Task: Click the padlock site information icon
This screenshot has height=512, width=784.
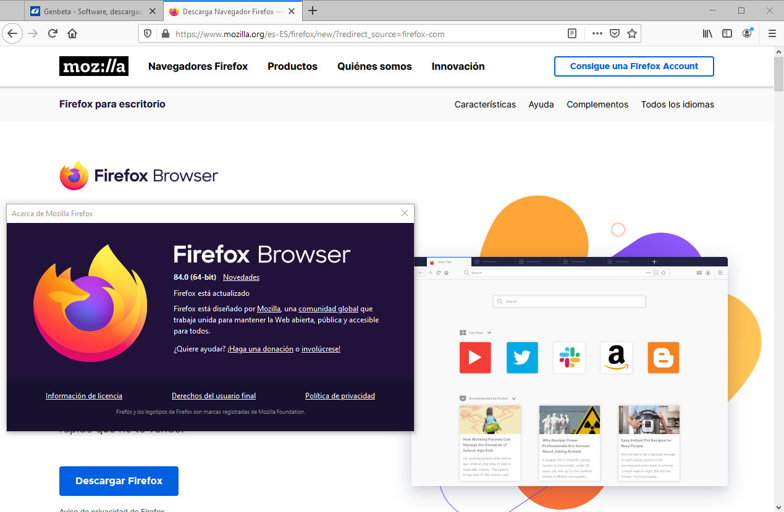Action: coord(165,34)
